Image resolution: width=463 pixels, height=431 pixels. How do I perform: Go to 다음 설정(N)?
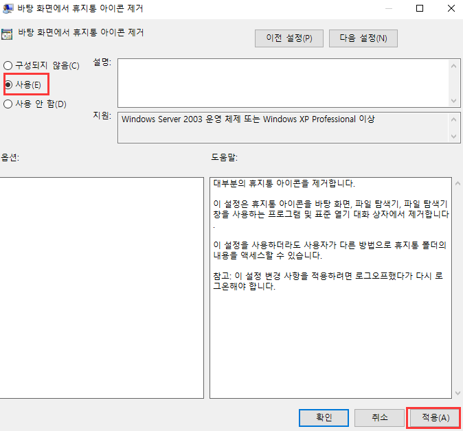click(363, 38)
